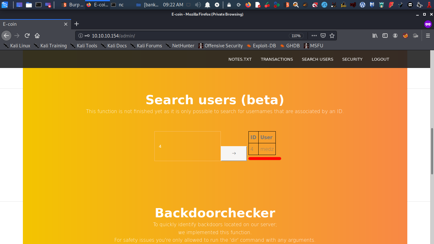Open the Kali Training bookmark
The height and width of the screenshot is (244, 434).
point(50,46)
